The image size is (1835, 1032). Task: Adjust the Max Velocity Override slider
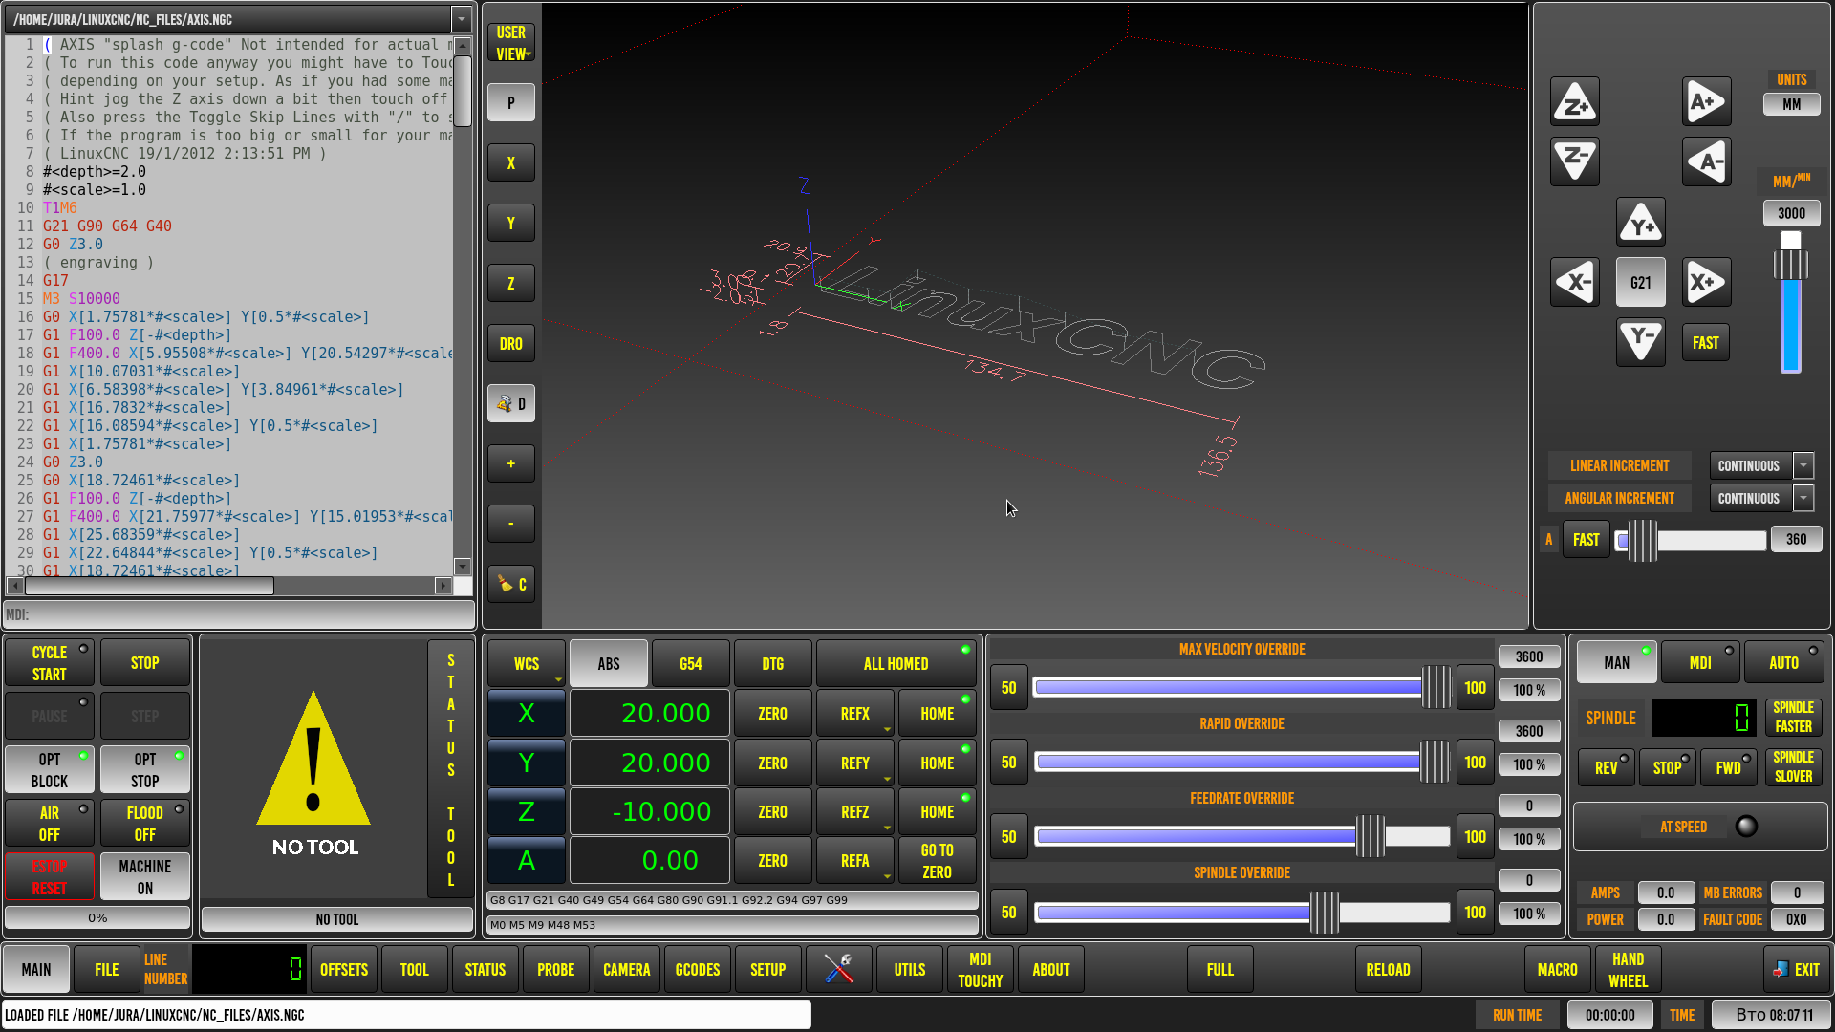(1242, 687)
